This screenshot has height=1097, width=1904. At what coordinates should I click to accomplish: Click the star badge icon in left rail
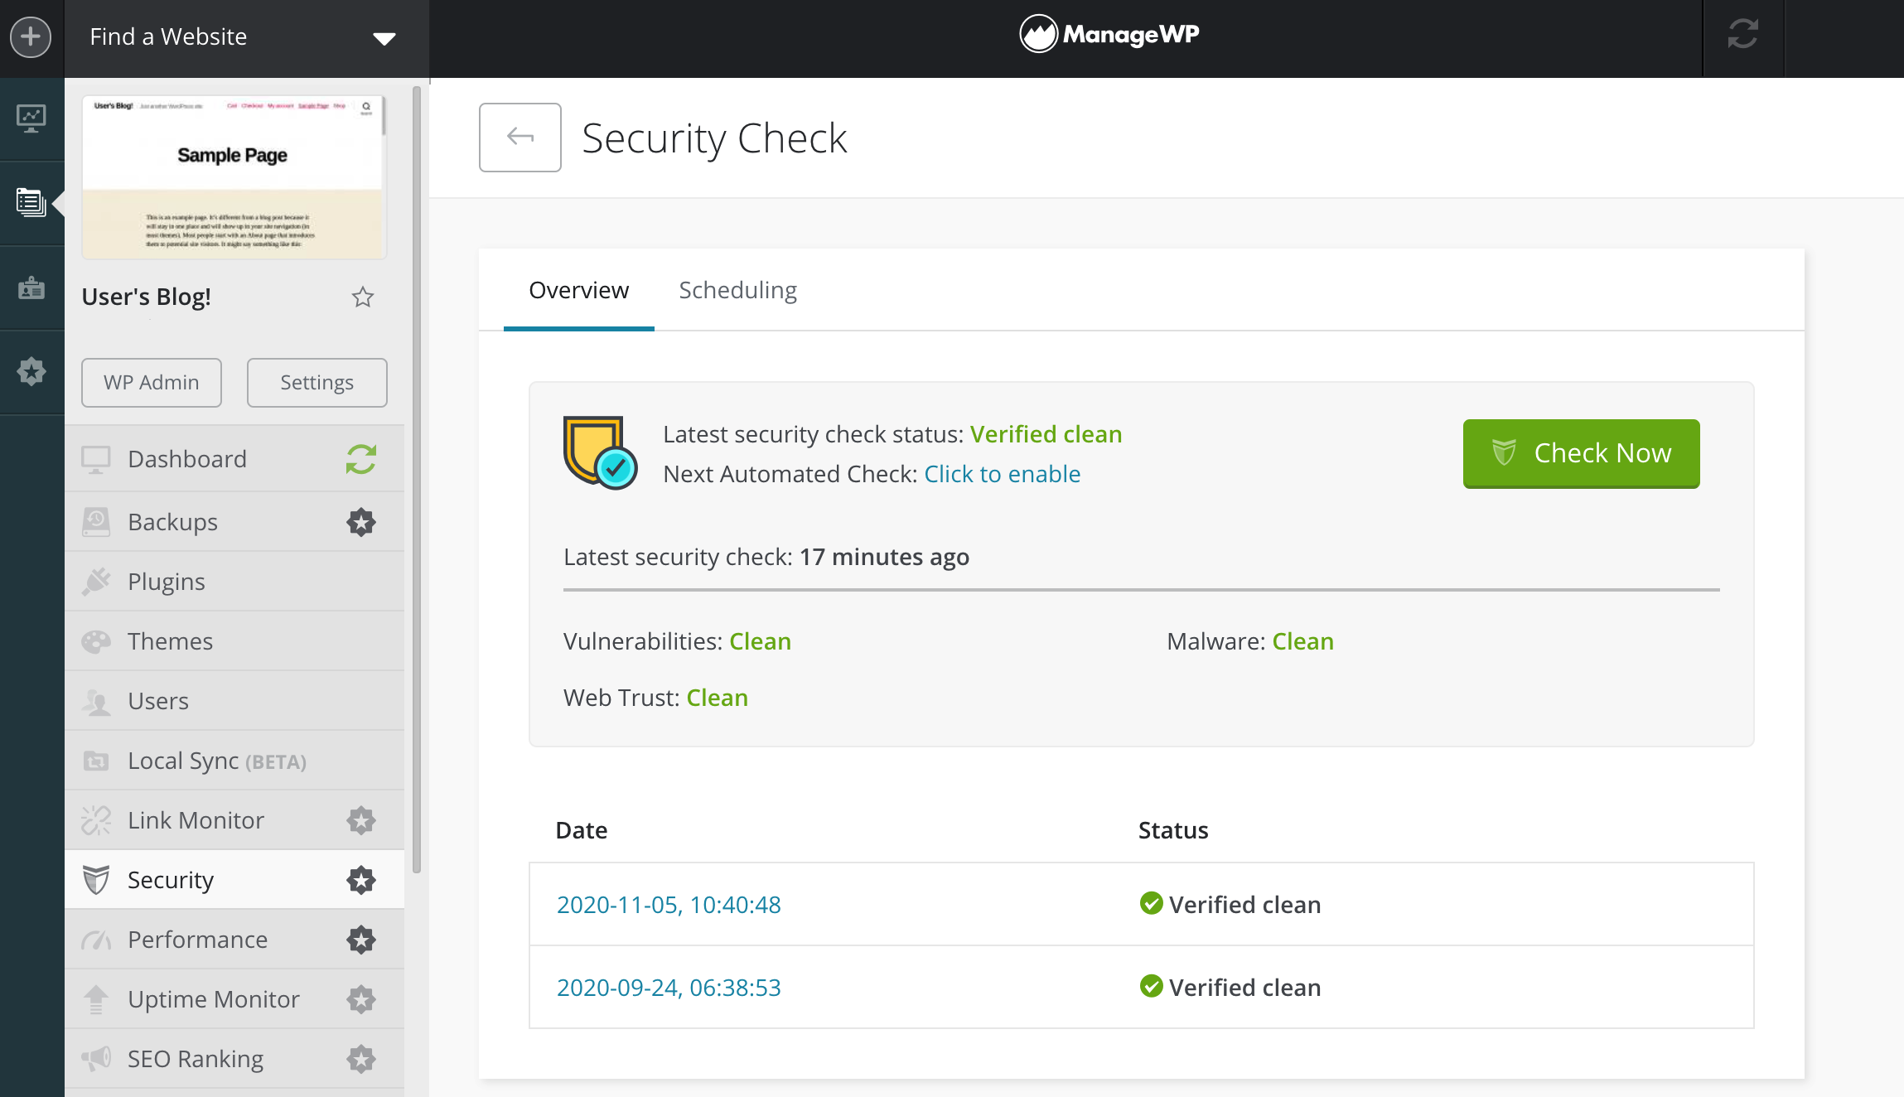click(31, 371)
